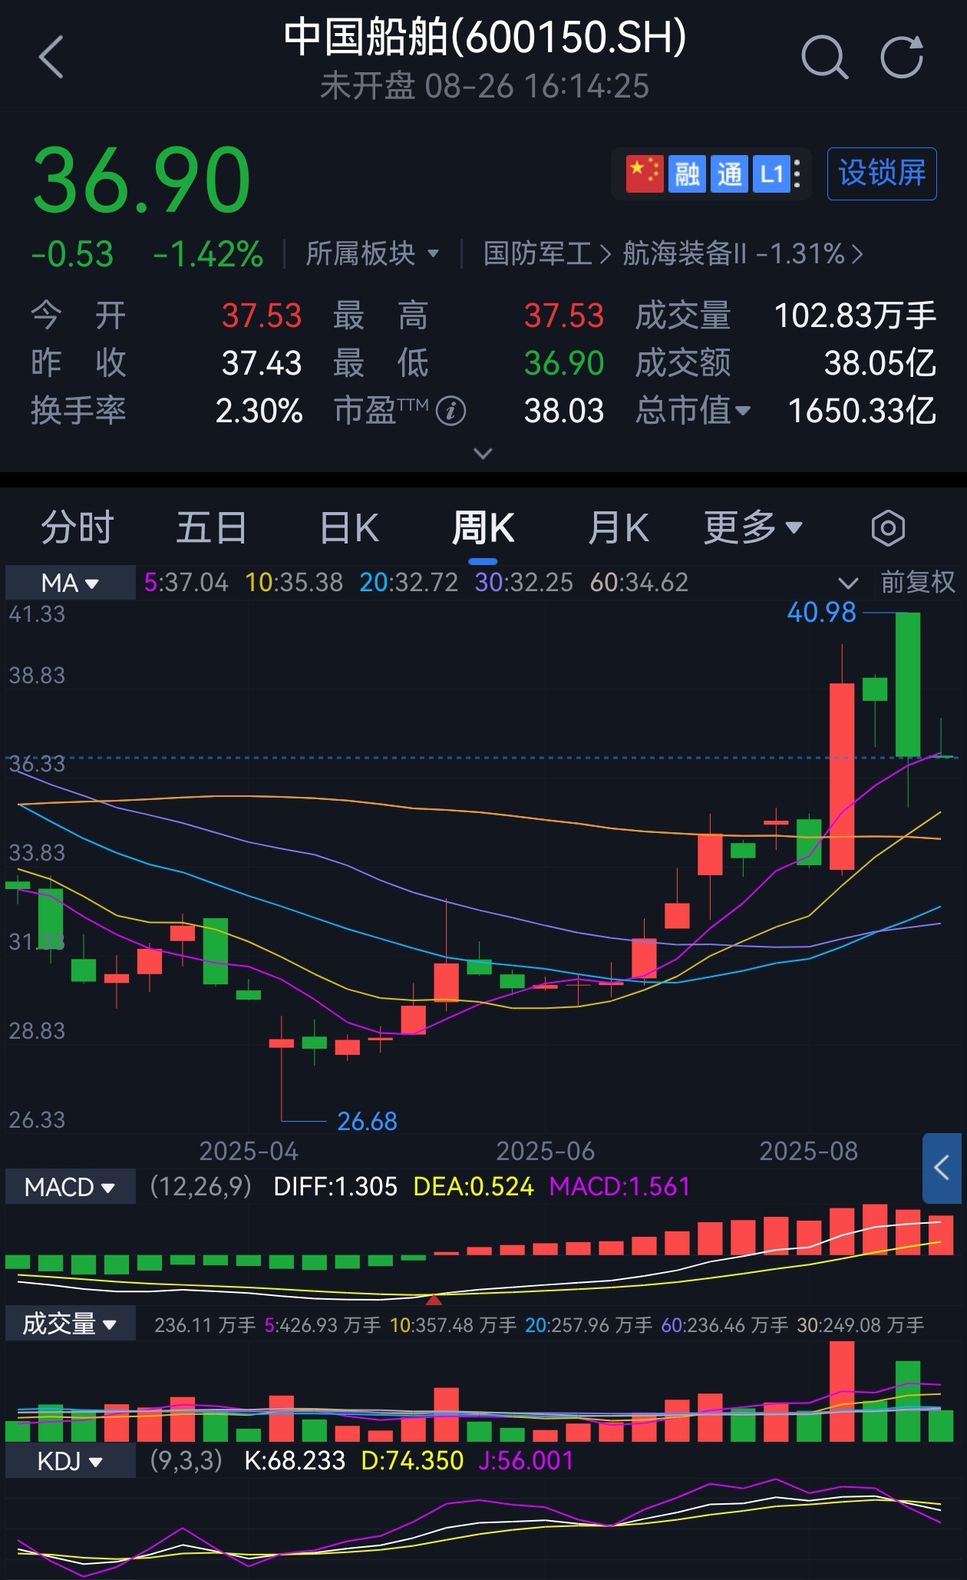Viewport: 967px width, 1580px height.
Task: Tap the -1.42% change percentage
Action: click(x=208, y=255)
